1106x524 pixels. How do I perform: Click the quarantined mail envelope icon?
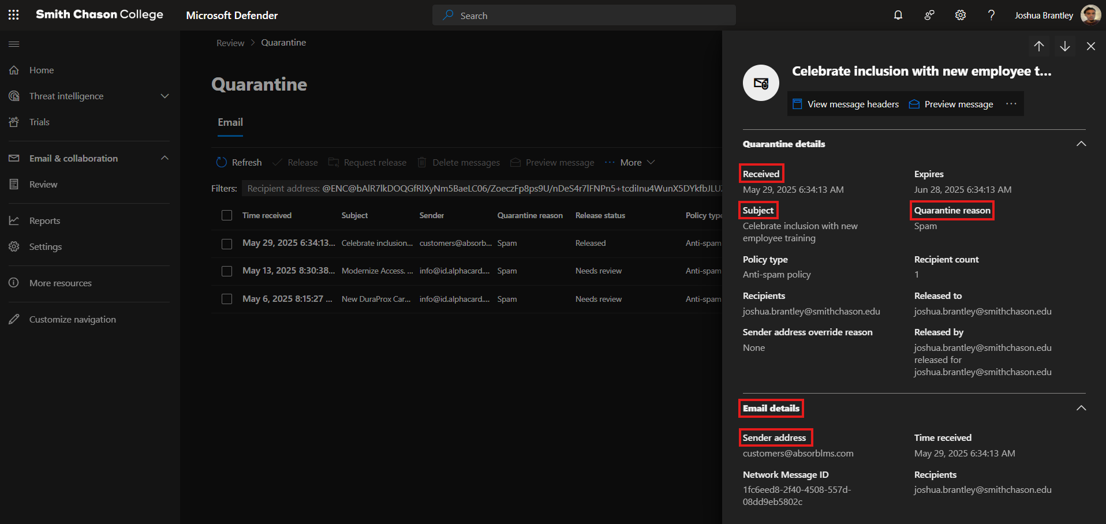point(761,83)
